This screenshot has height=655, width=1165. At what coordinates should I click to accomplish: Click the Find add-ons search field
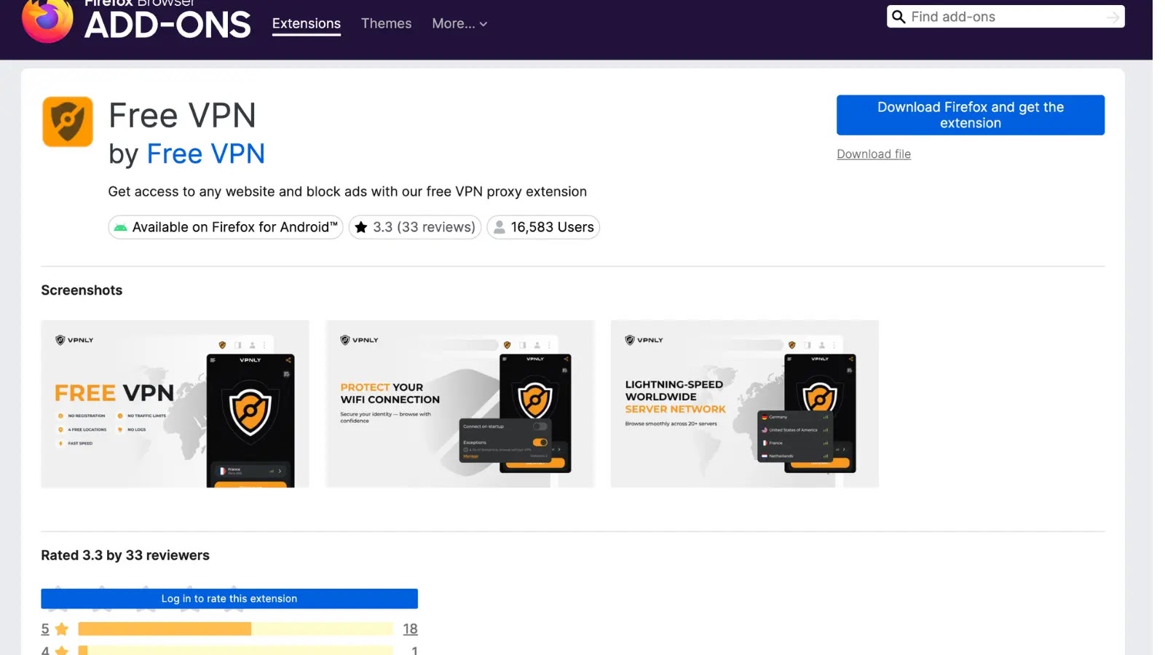pos(1005,16)
